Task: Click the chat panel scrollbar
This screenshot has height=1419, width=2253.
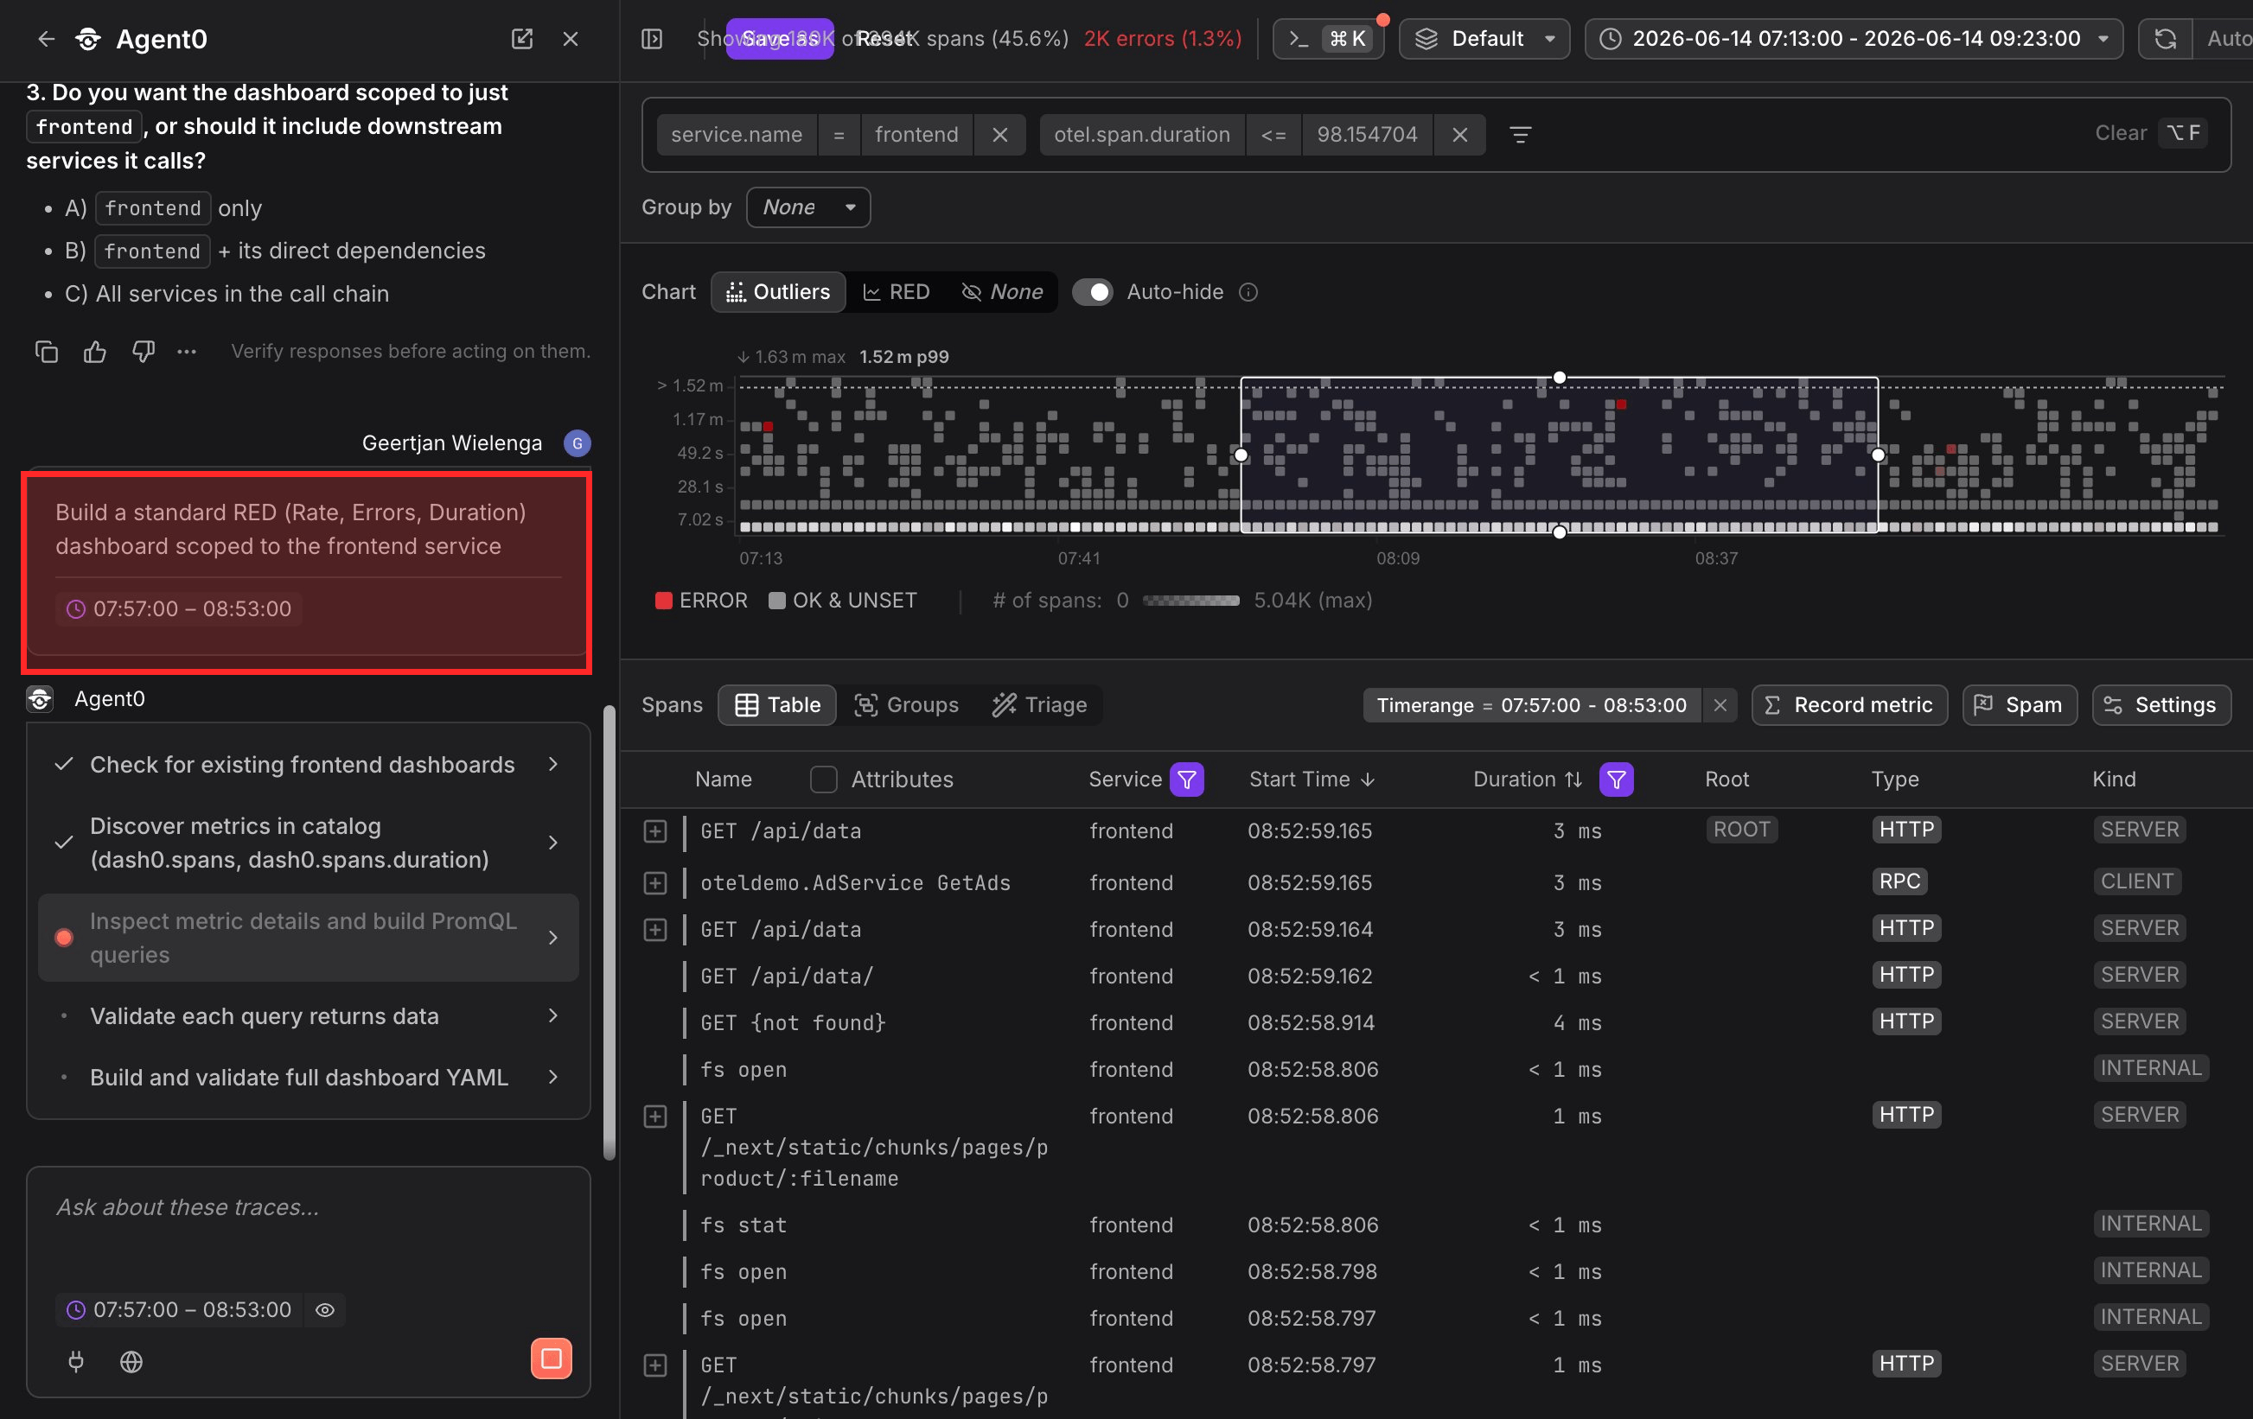Action: point(610,932)
